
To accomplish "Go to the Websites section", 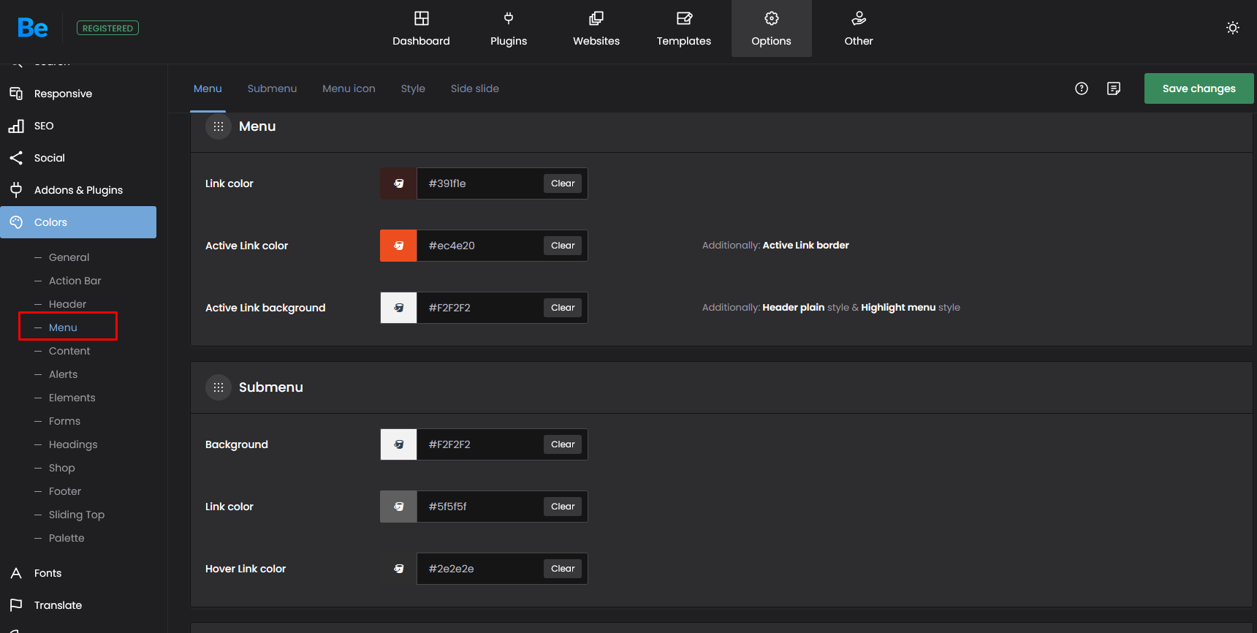I will (x=596, y=29).
